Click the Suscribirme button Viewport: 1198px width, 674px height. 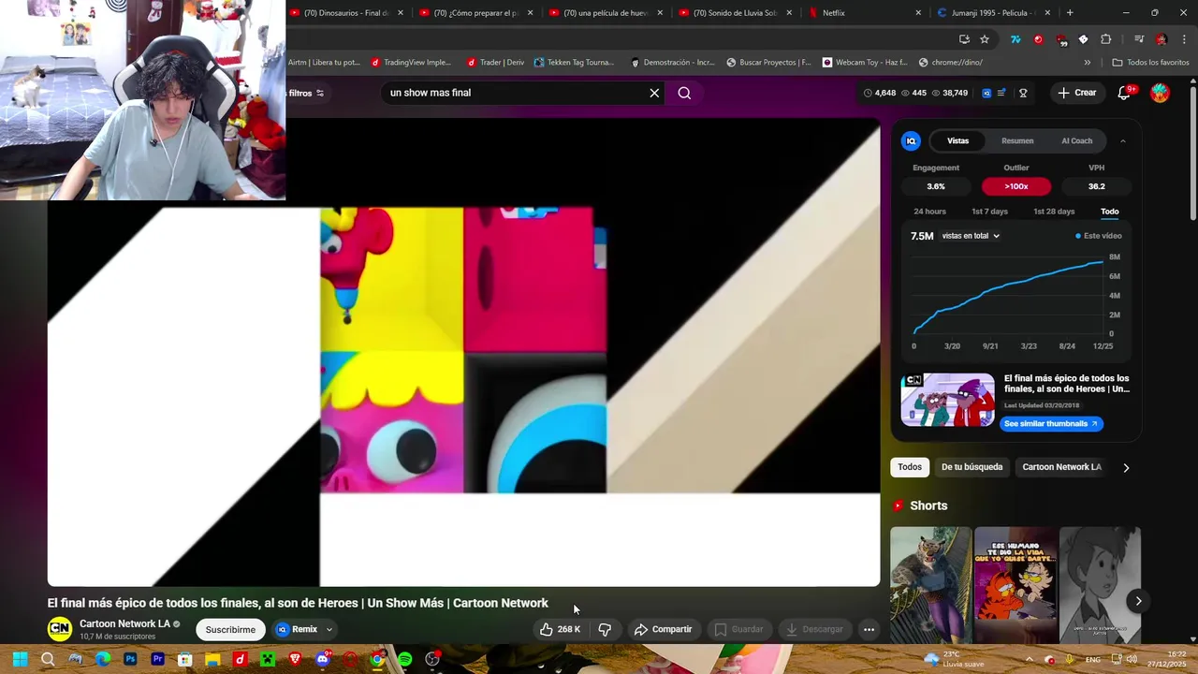(x=230, y=630)
